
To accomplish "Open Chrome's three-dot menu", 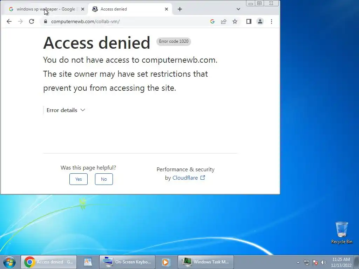I will (272, 21).
